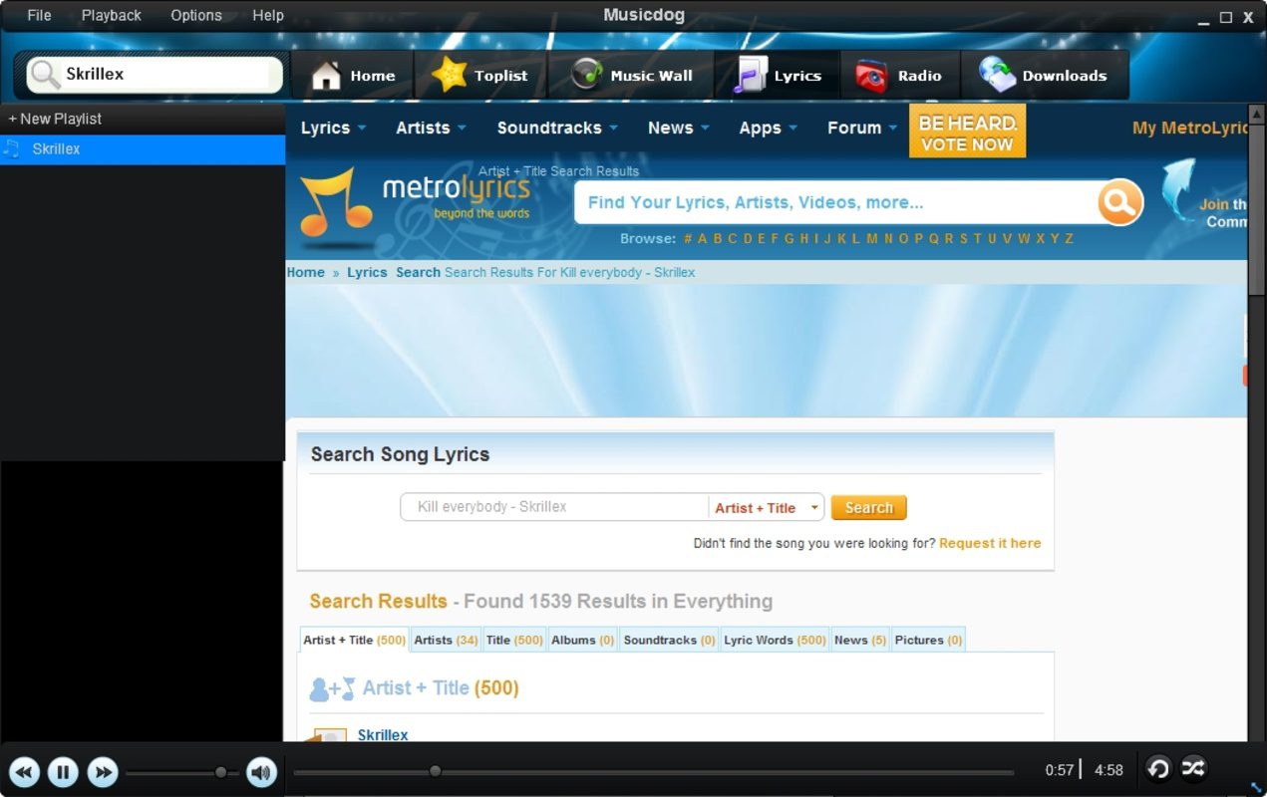The height and width of the screenshot is (797, 1267).
Task: Open the Home section
Action: coord(352,76)
